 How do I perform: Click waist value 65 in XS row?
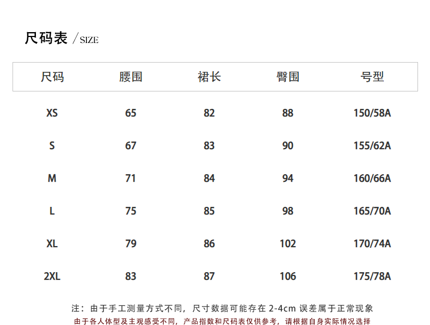coord(131,113)
